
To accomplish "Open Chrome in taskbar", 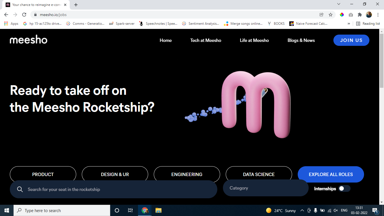I will 145,210.
